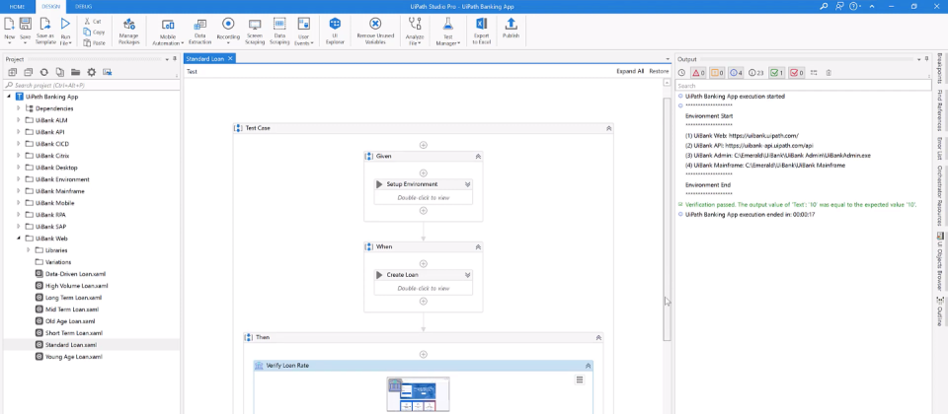Collapse the Then sequence
Viewport: 948px width, 414px height.
click(598, 337)
